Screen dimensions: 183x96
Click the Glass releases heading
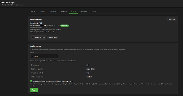click(x=36, y=19)
